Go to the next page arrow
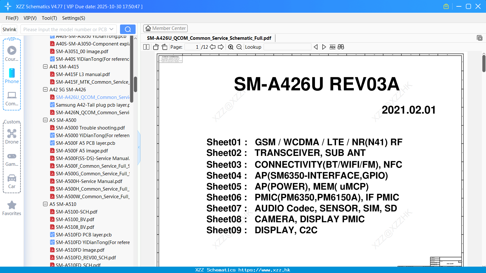 click(221, 47)
